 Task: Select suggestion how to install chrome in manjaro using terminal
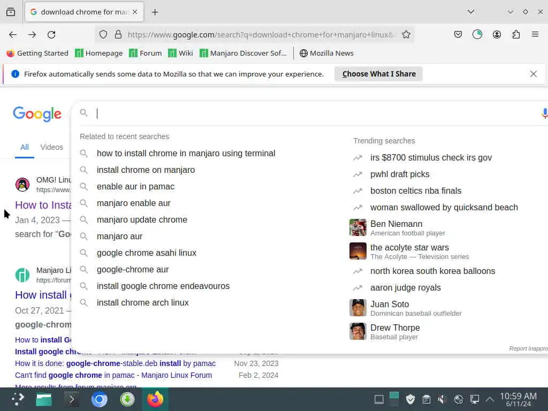[x=186, y=154]
